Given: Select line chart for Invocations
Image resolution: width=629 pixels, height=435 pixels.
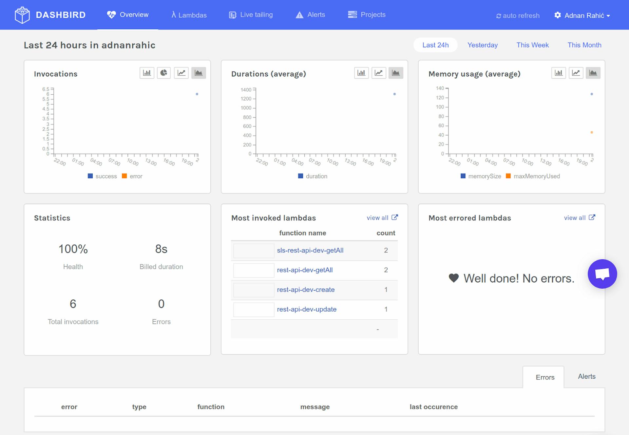Looking at the screenshot, I should click(x=181, y=73).
